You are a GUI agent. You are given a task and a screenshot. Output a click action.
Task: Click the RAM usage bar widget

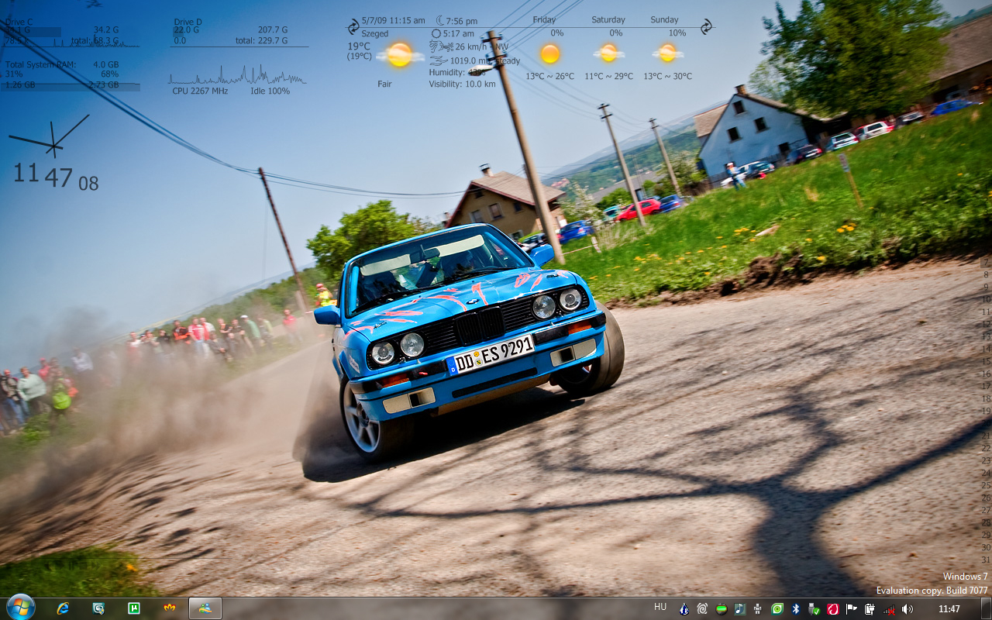coord(72,85)
